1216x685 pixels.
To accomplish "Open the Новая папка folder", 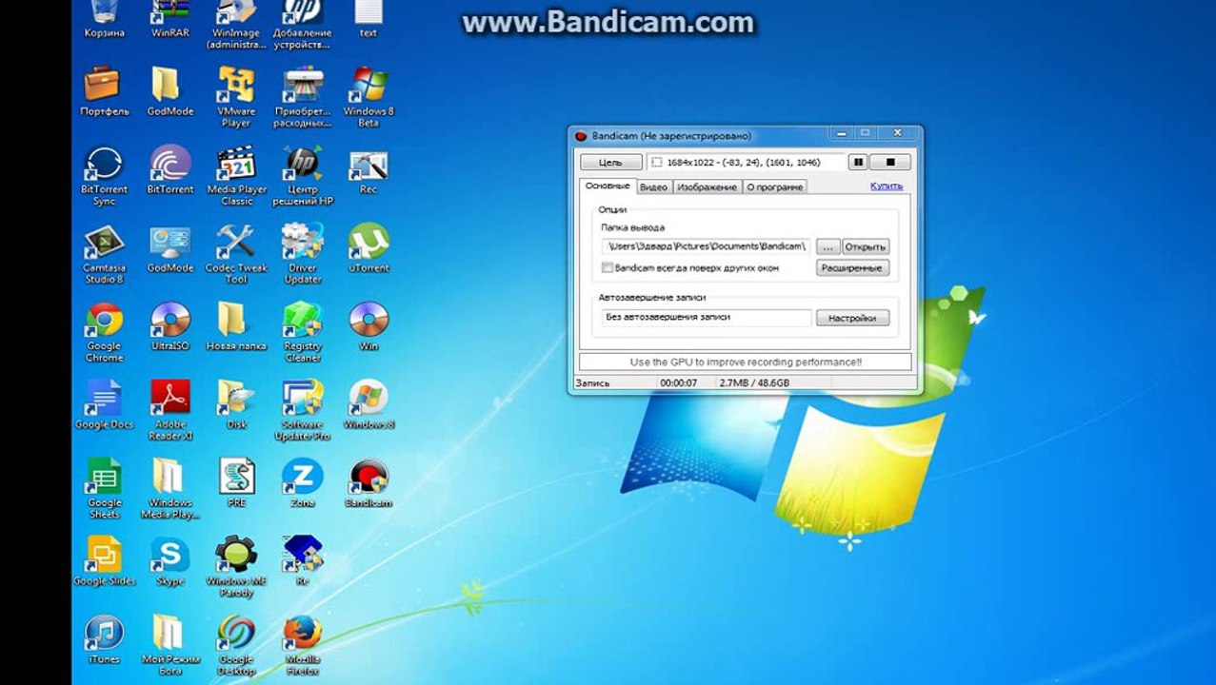I will [236, 327].
